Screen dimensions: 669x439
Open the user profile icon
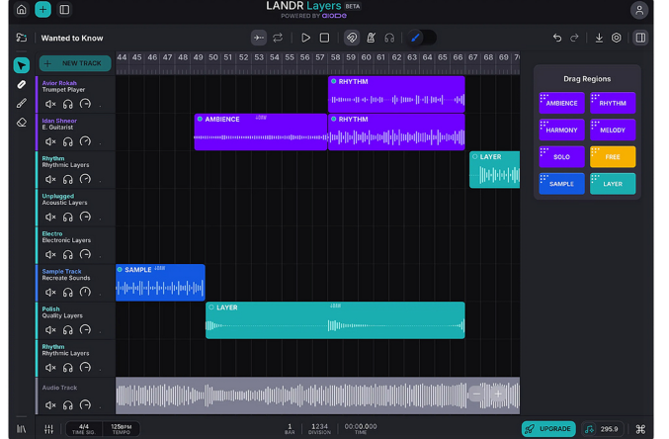(639, 10)
